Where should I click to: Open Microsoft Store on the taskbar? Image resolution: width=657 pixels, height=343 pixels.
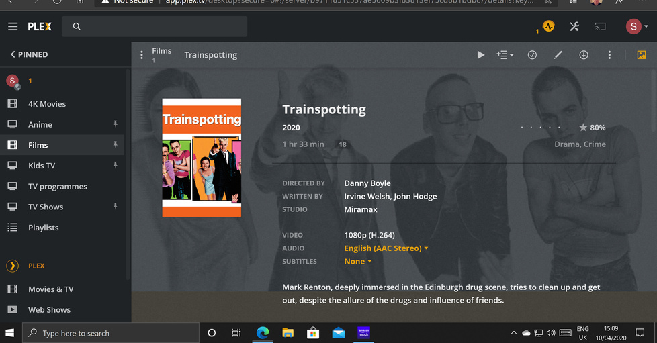(x=313, y=333)
